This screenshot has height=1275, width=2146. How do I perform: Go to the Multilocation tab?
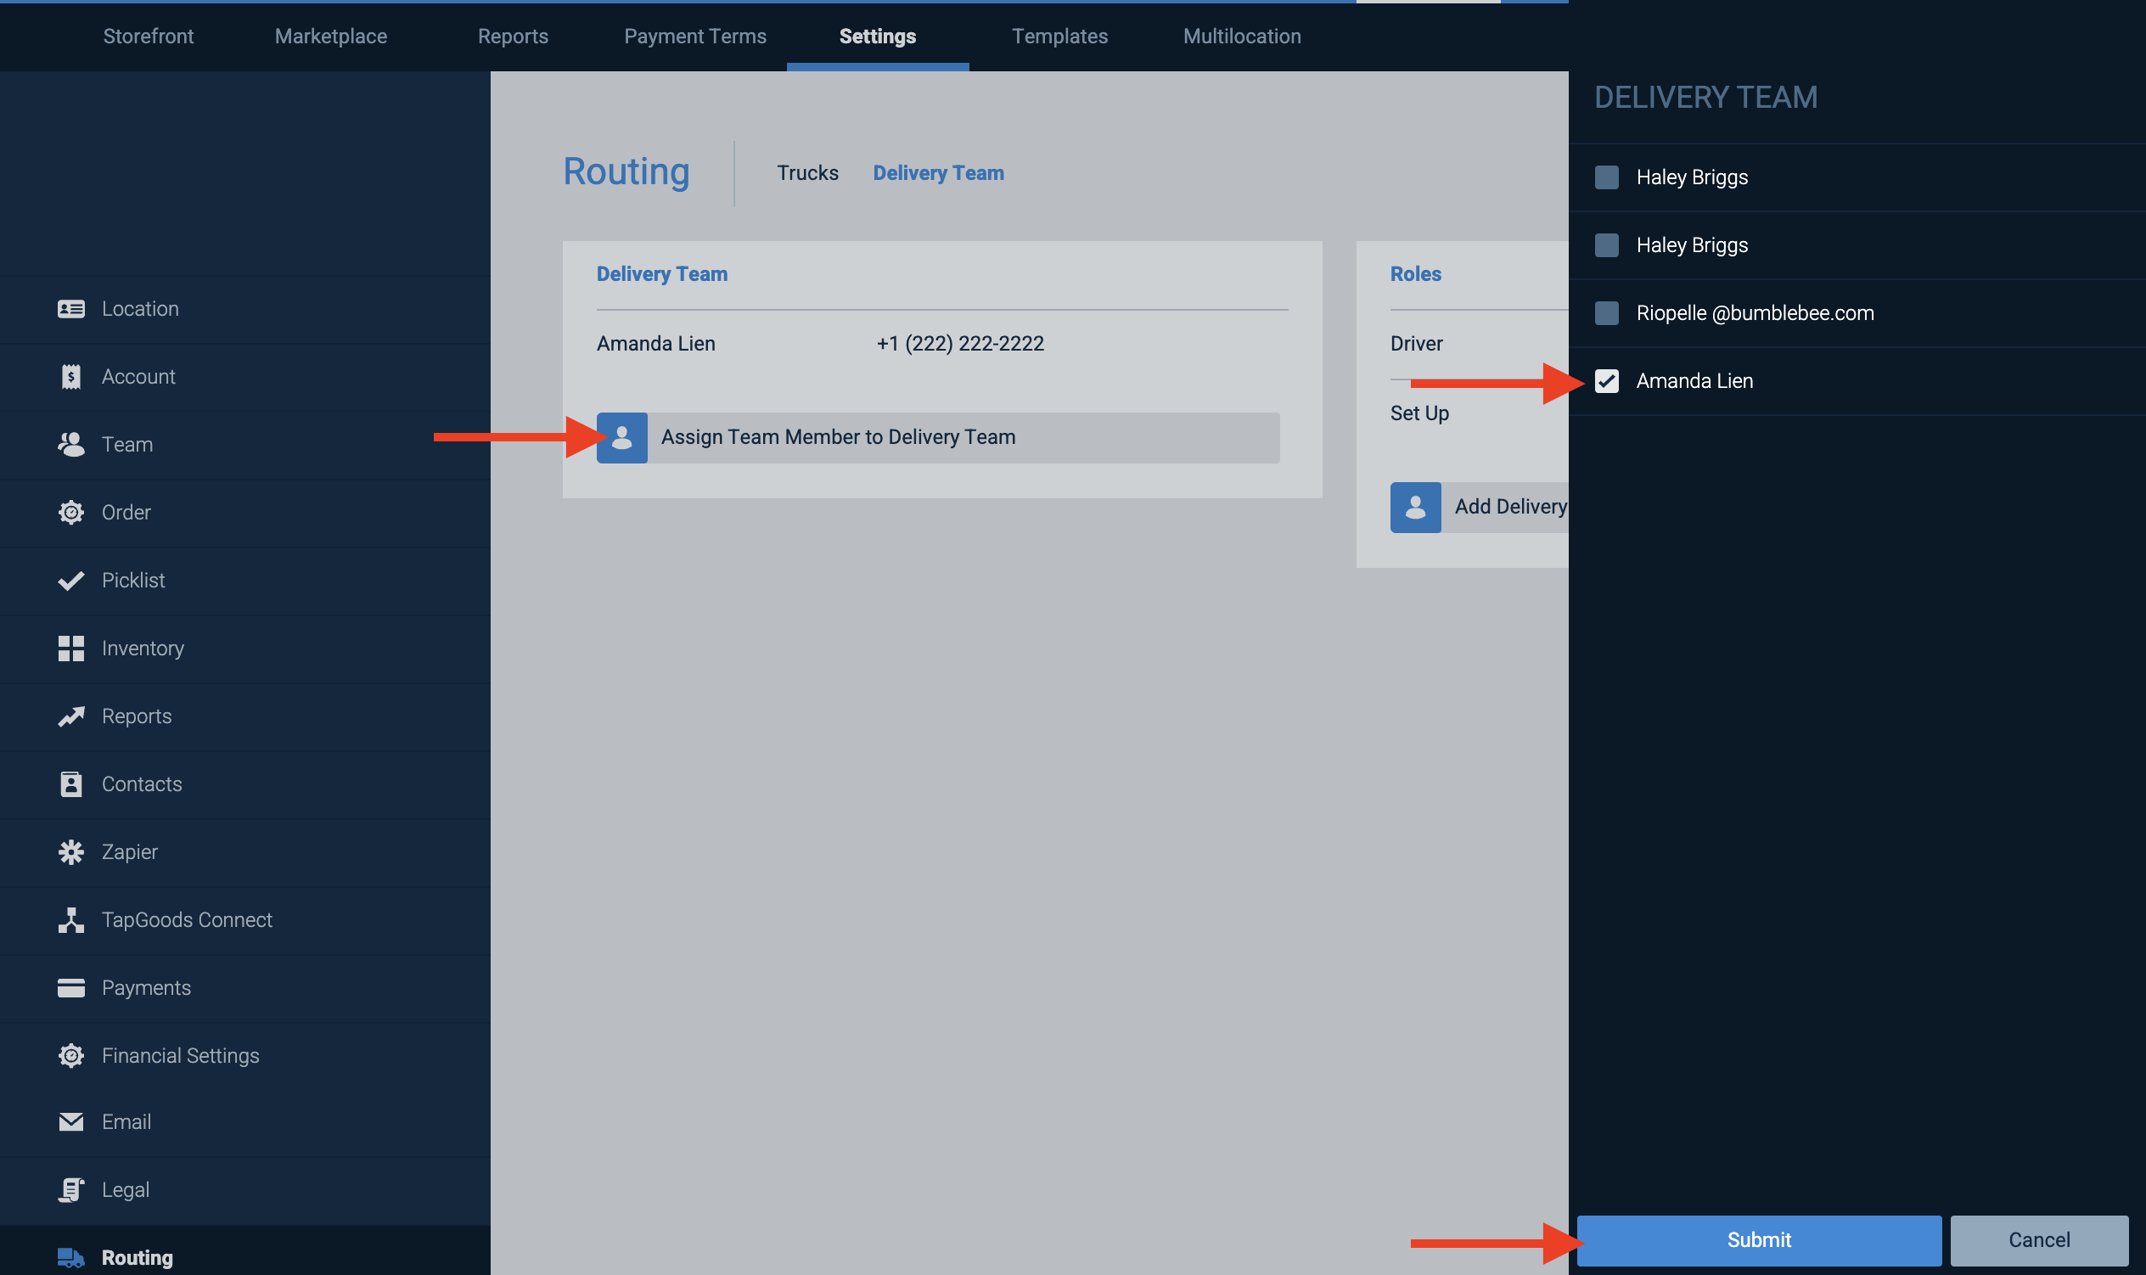1241,37
